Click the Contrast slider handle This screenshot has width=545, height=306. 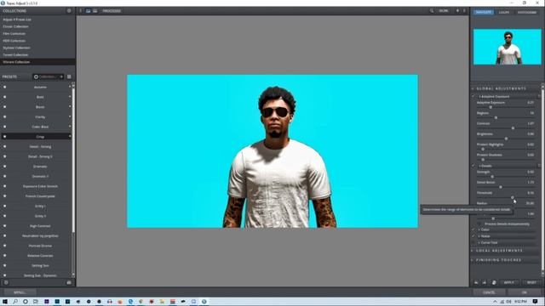[513, 128]
